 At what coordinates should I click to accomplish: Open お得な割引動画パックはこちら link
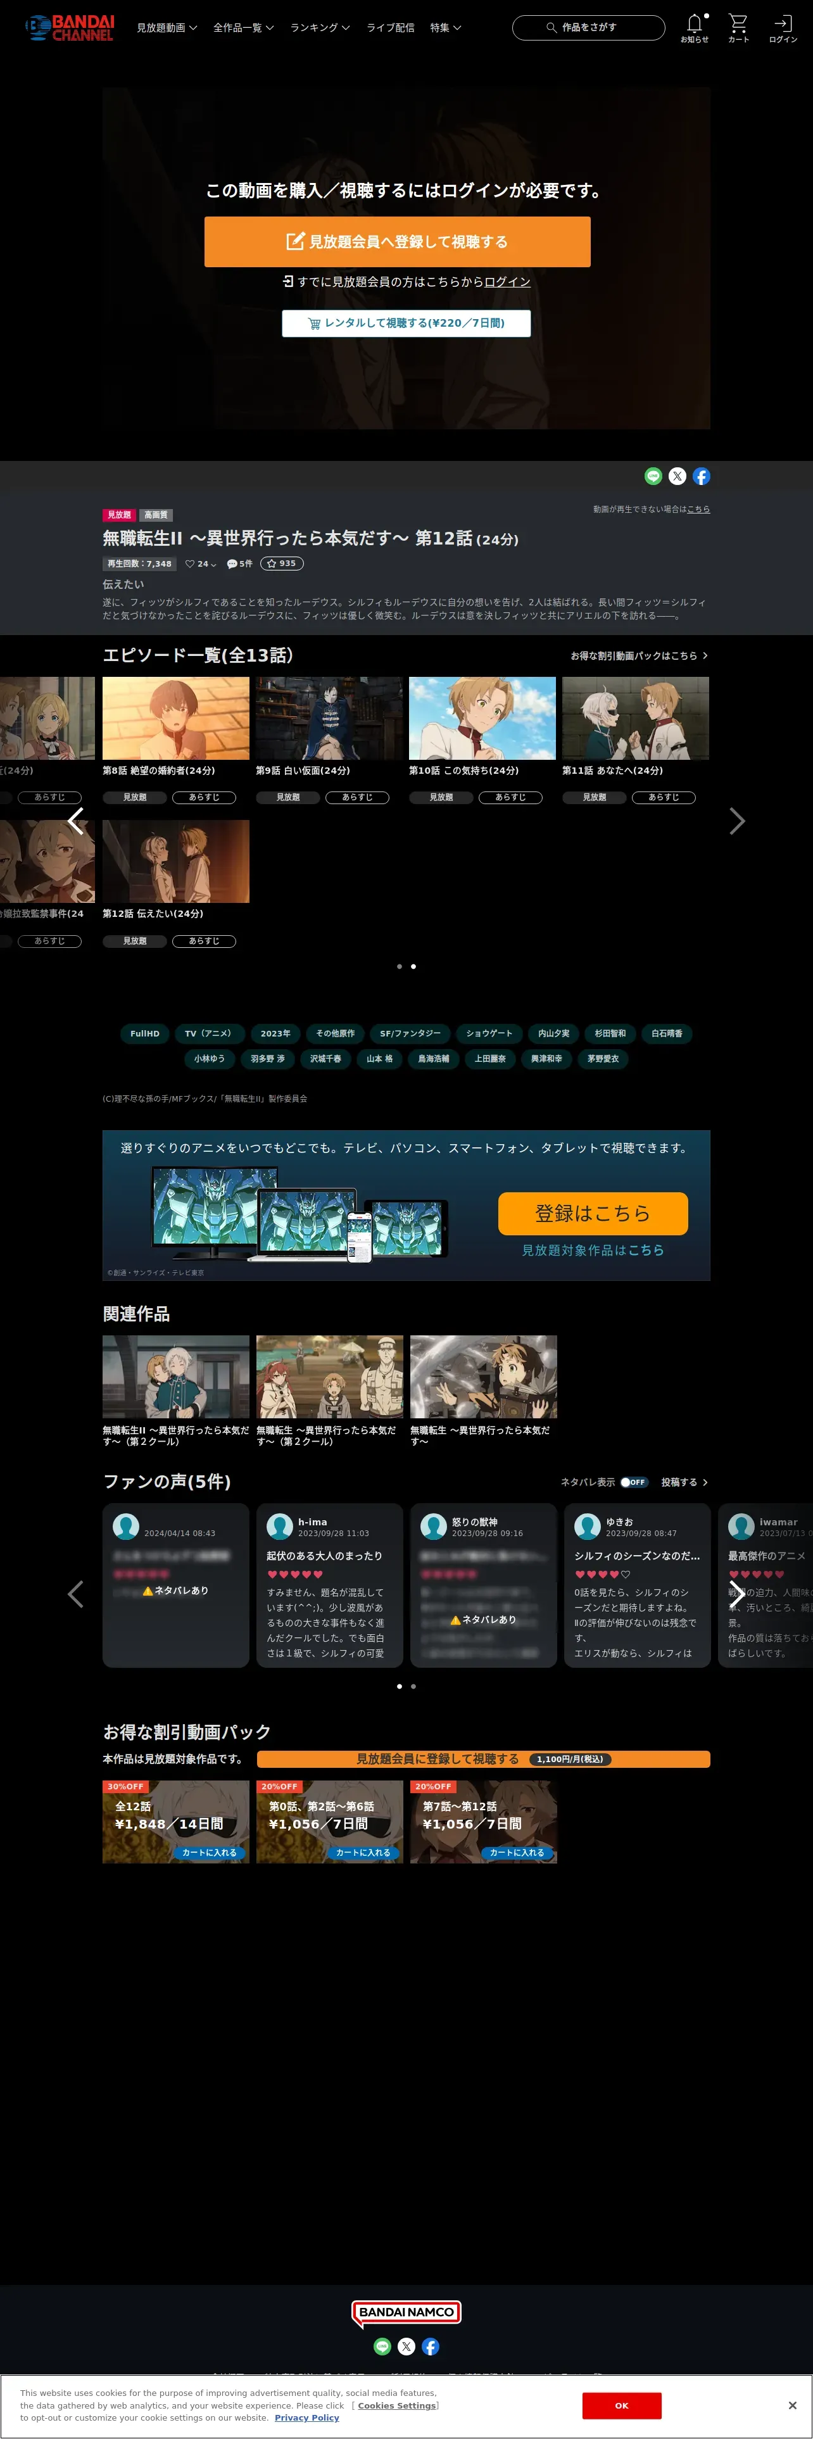click(639, 655)
